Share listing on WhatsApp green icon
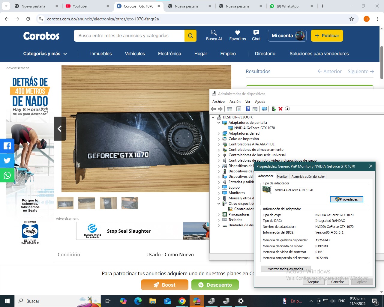The width and height of the screenshot is (384, 307). coord(7,175)
